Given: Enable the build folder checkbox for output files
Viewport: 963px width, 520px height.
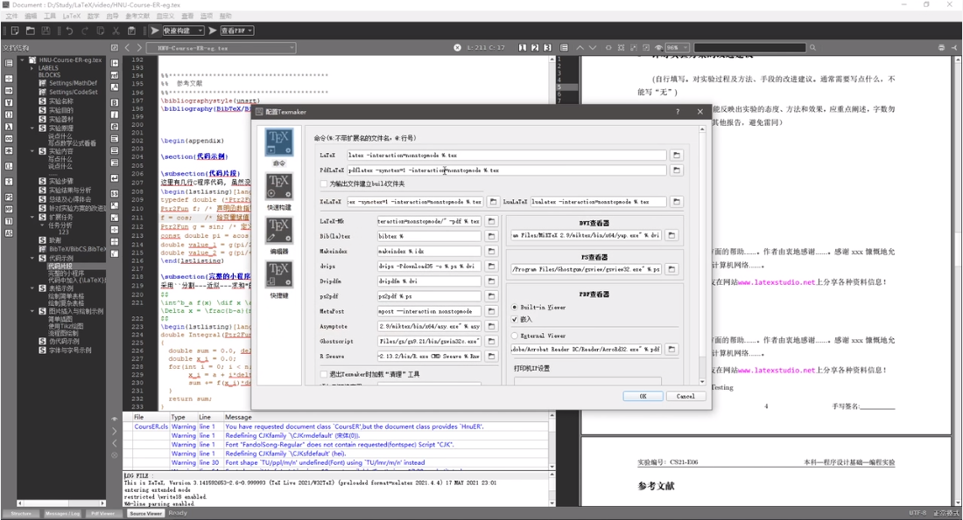Looking at the screenshot, I should tap(325, 184).
